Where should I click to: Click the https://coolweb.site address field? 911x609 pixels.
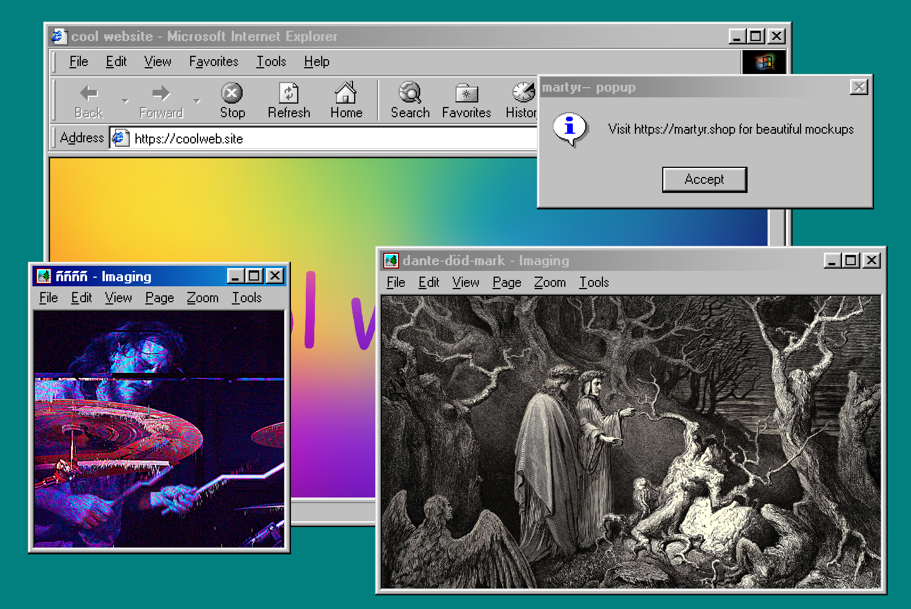(325, 138)
